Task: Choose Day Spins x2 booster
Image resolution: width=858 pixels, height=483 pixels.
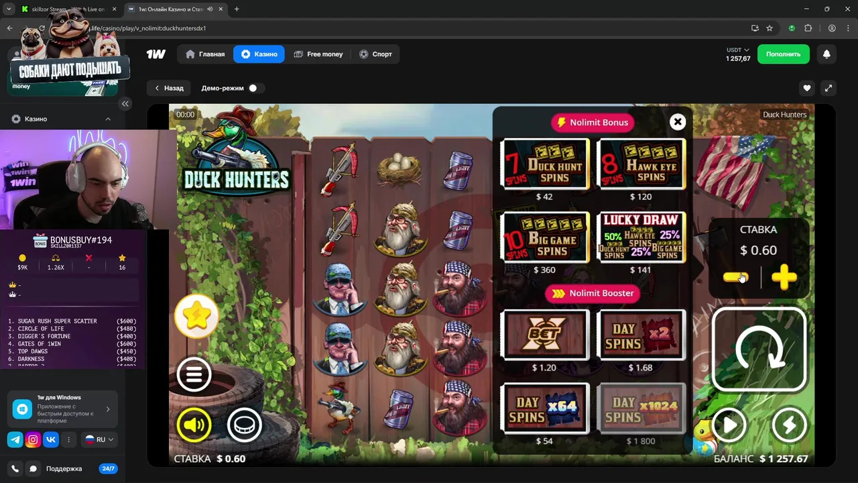Action: click(641, 335)
